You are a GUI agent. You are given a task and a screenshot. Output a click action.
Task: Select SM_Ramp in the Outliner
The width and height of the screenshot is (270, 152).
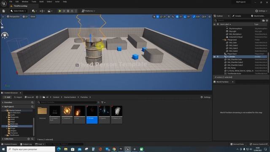pyautogui.click(x=232, y=68)
